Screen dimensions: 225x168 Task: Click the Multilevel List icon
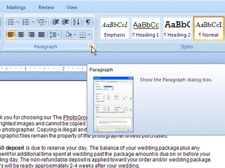pyautogui.click(x=41, y=22)
